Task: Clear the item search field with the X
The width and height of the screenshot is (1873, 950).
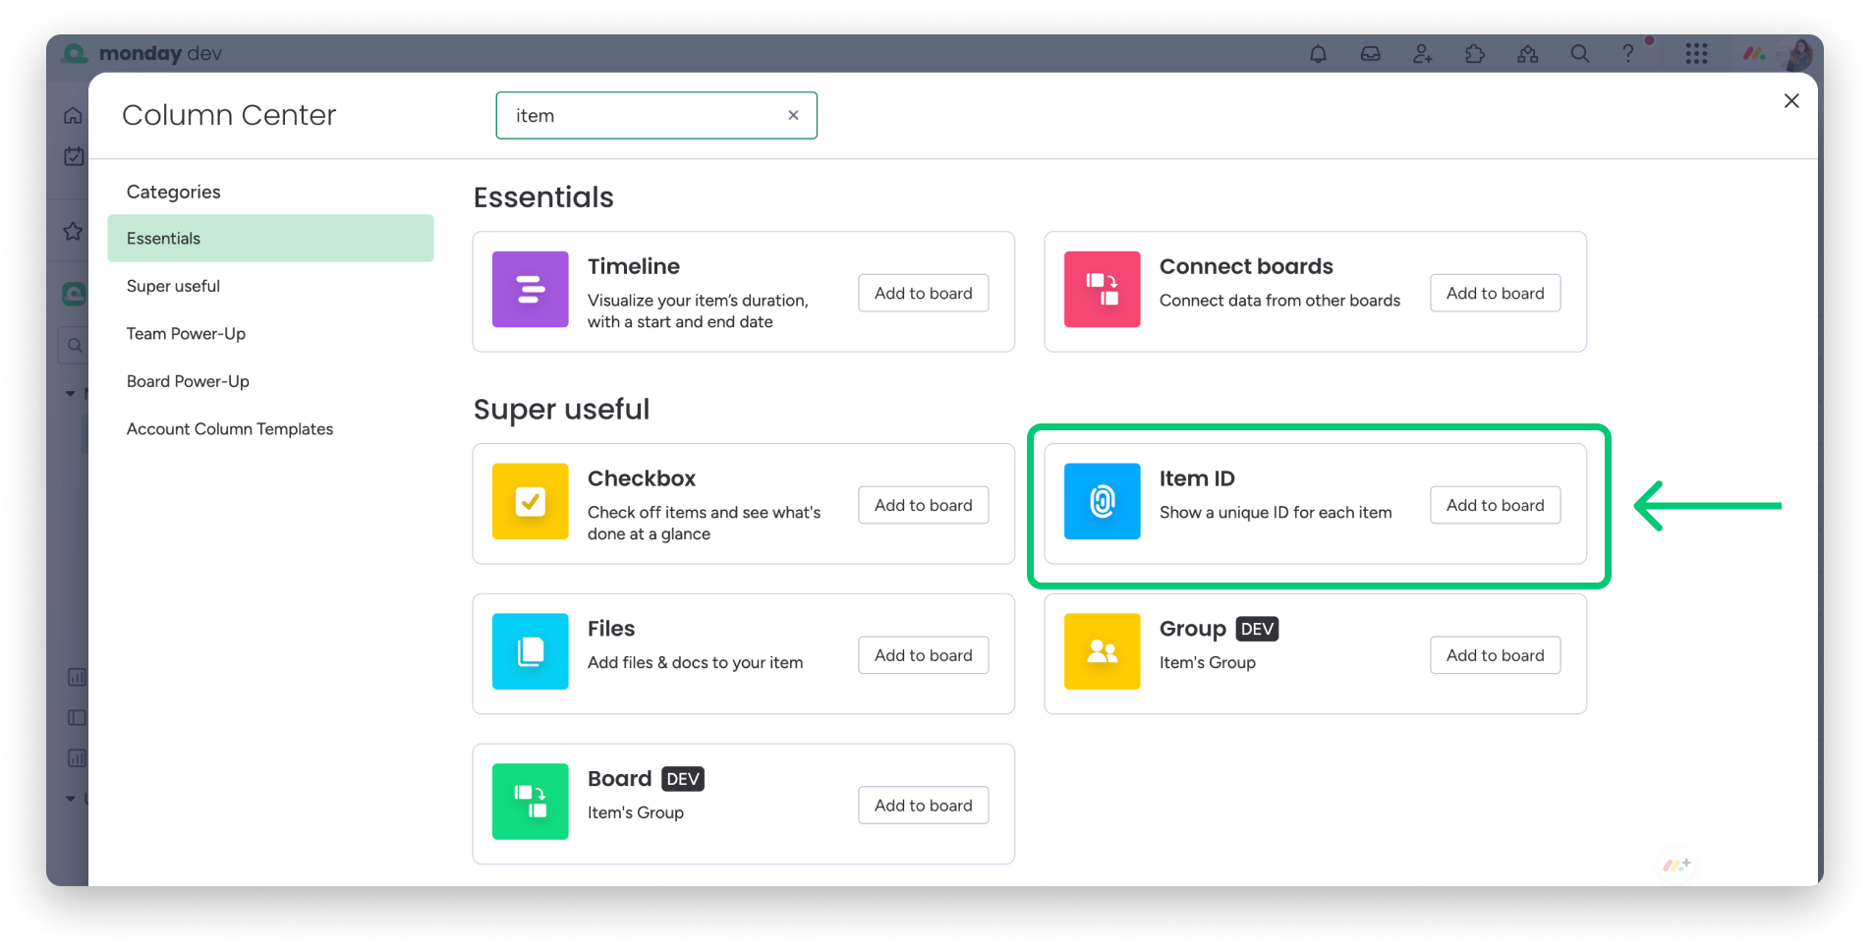Action: (x=792, y=115)
